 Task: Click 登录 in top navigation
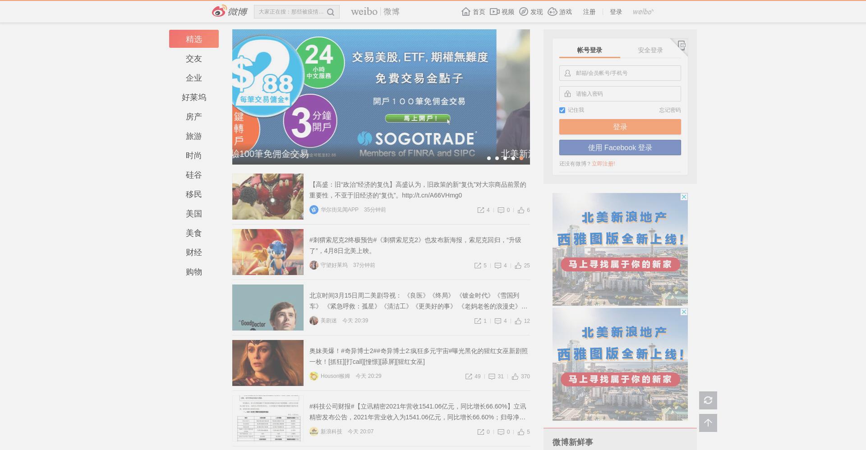click(x=616, y=12)
